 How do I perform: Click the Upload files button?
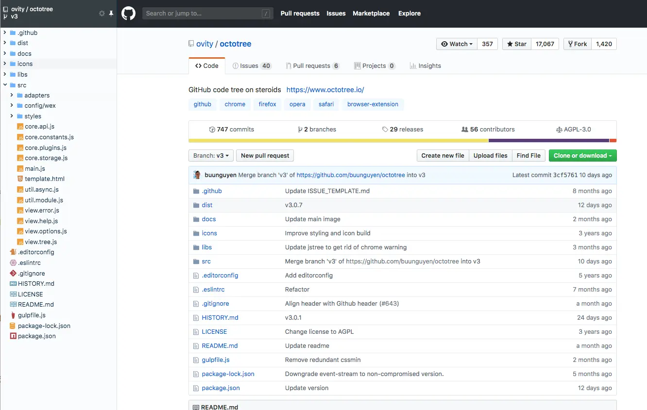pos(490,156)
